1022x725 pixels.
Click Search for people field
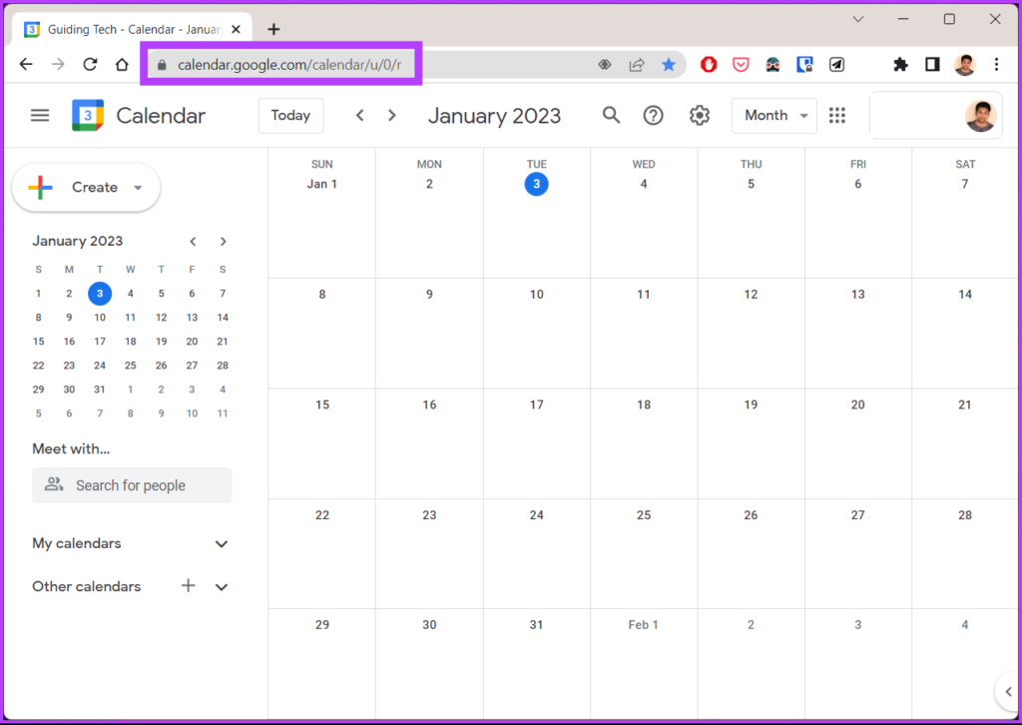click(132, 485)
